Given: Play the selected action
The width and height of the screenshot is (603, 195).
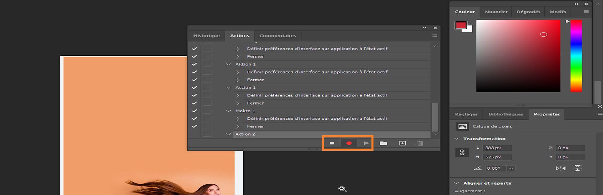Looking at the screenshot, I should (366, 143).
